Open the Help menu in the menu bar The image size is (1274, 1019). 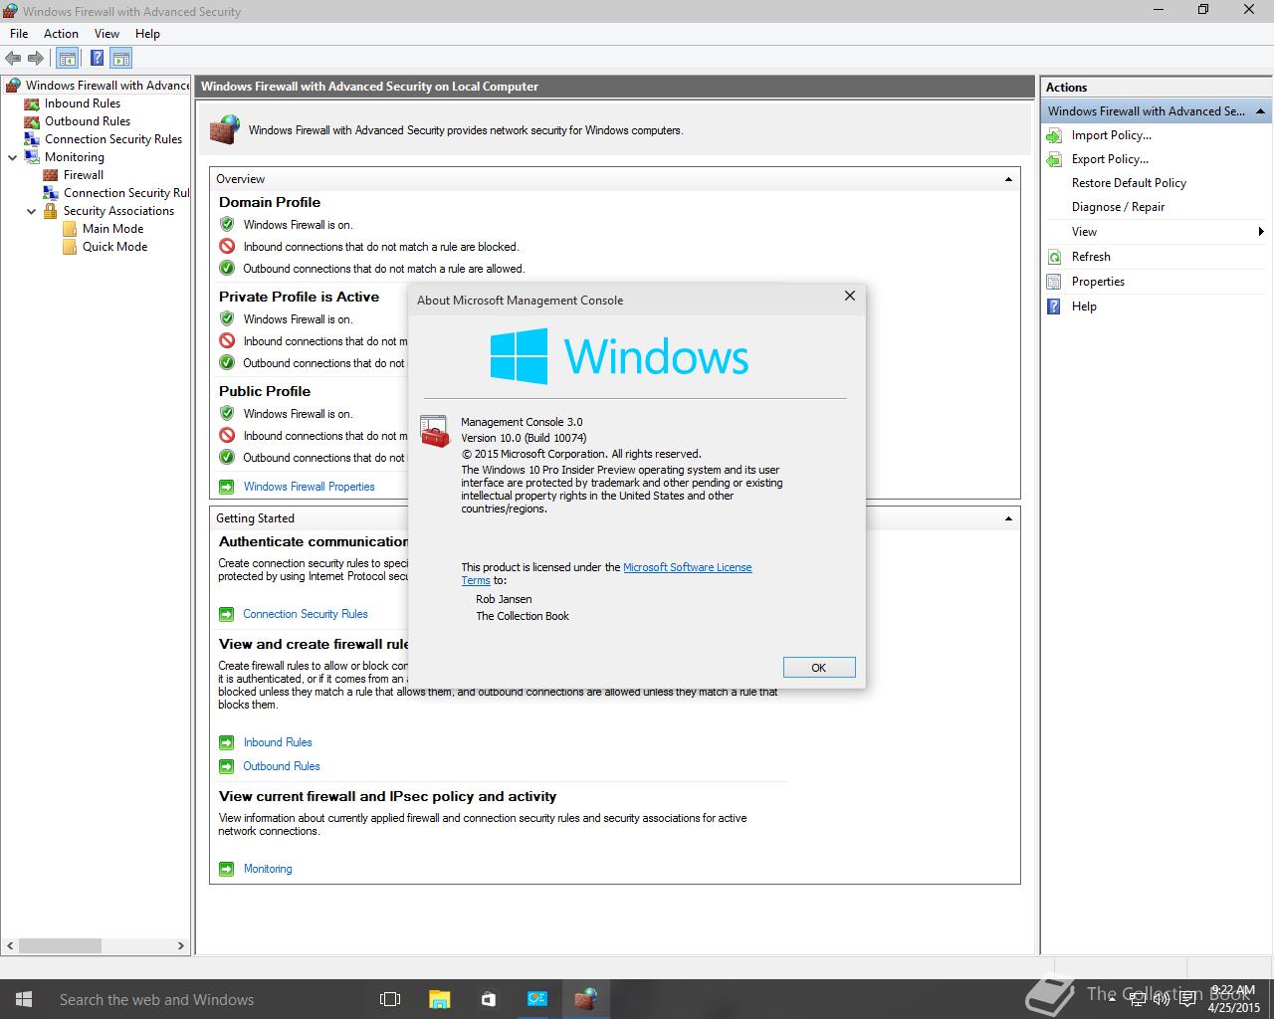pyautogui.click(x=147, y=34)
